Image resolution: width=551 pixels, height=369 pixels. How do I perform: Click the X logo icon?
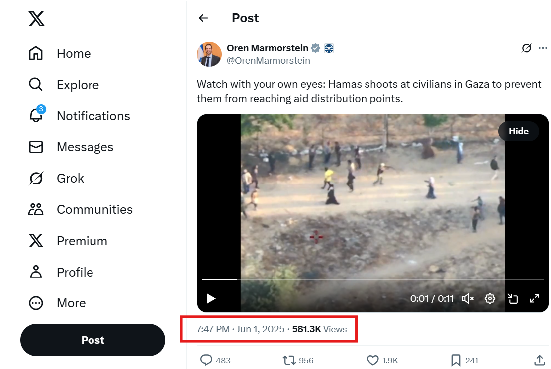[x=36, y=19]
